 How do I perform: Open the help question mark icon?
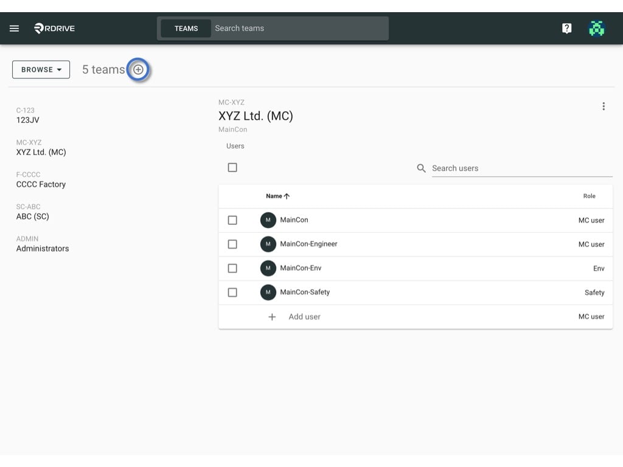(566, 28)
